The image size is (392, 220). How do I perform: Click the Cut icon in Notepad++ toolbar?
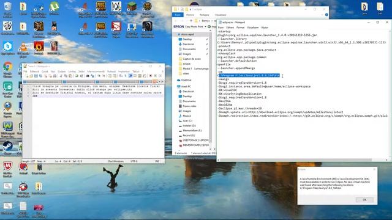pos(61,76)
